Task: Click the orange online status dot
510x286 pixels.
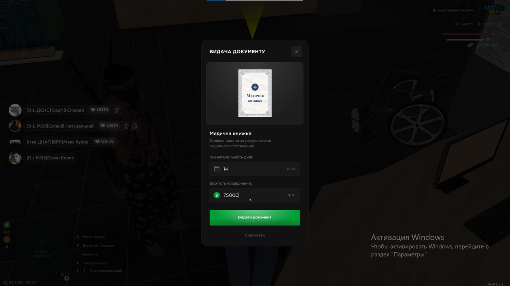Action: click(479, 24)
